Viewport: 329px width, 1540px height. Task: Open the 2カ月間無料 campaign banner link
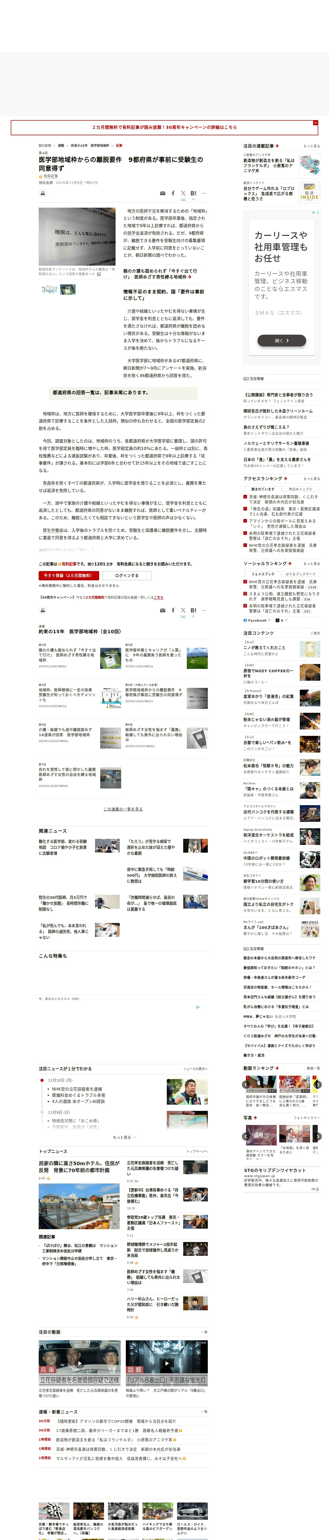pyautogui.click(x=164, y=127)
